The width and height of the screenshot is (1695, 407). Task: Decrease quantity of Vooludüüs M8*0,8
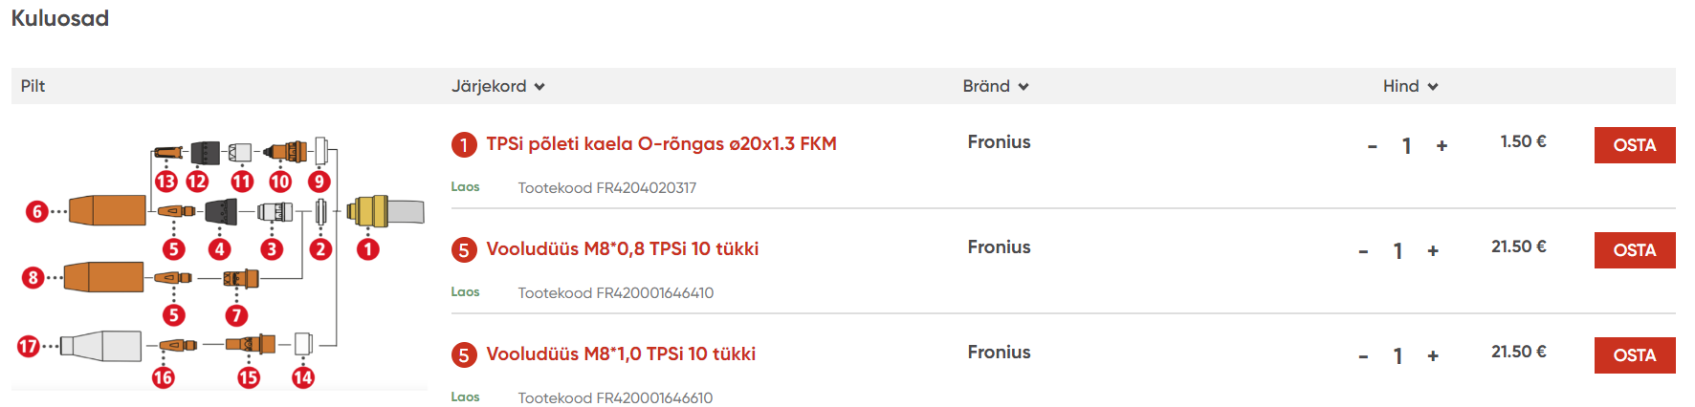pyautogui.click(x=1363, y=250)
